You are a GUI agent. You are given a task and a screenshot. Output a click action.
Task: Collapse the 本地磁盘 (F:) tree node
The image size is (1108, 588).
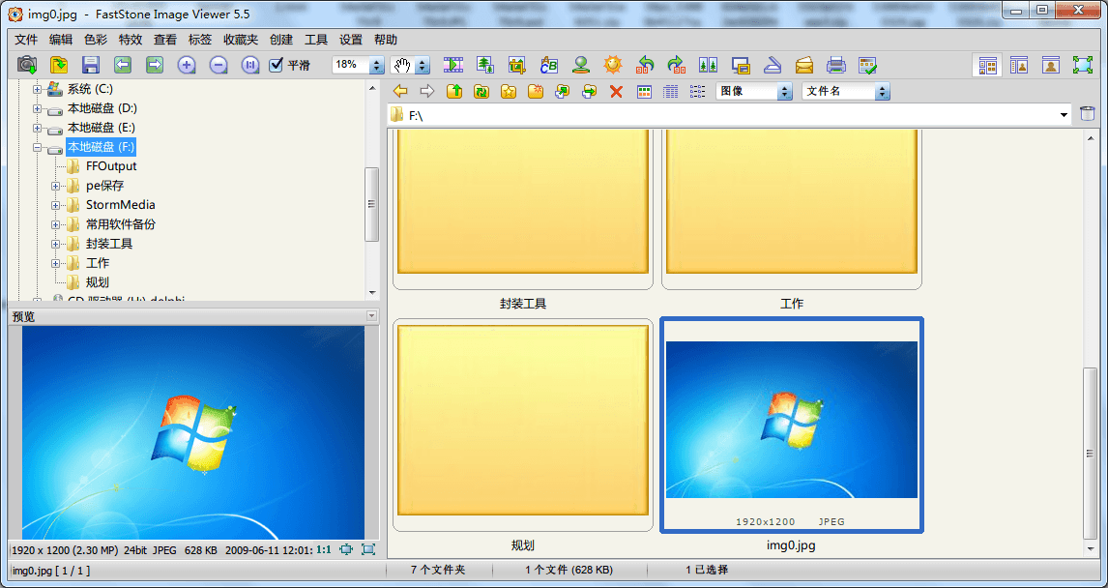[38, 147]
